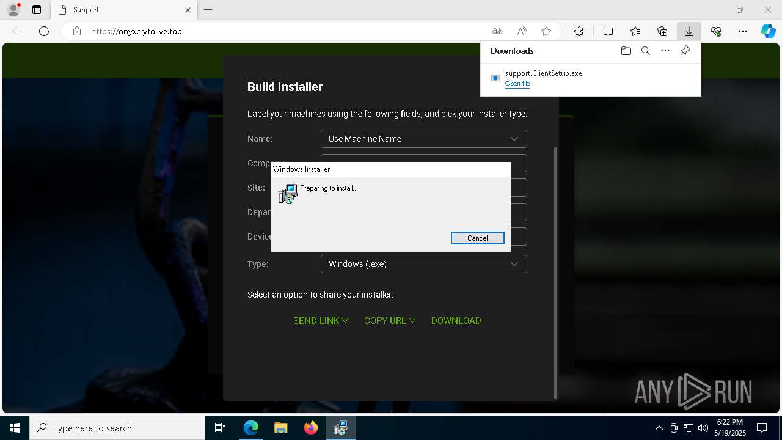Click the Downloads toolbar icon
The width and height of the screenshot is (782, 440).
689,31
